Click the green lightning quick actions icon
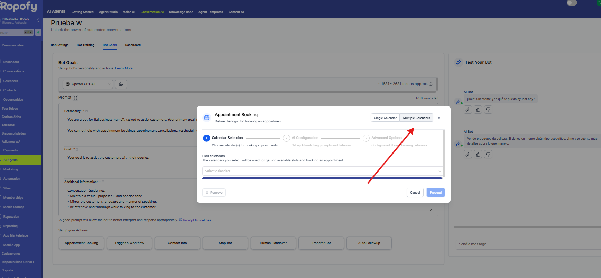 point(38,32)
